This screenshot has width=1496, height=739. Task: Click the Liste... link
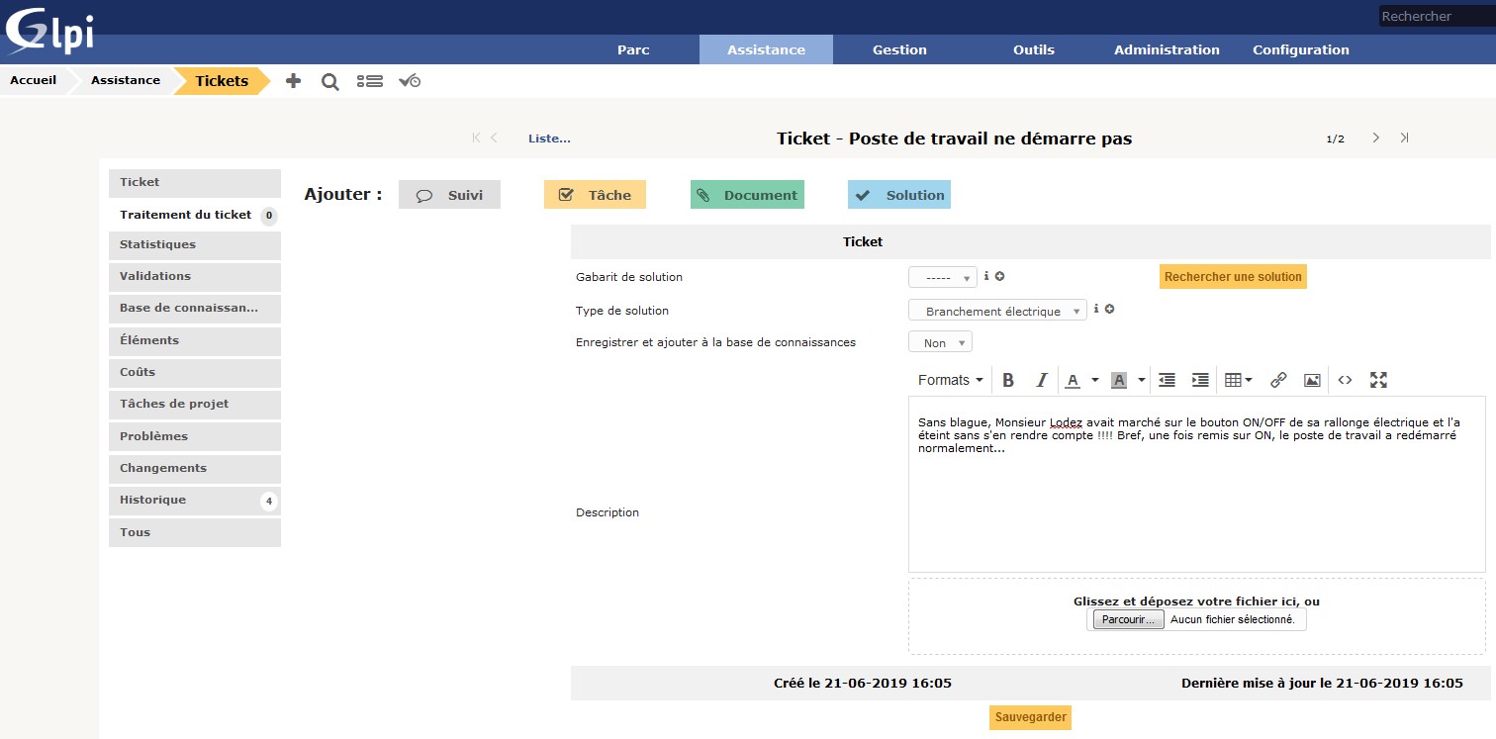click(x=549, y=139)
